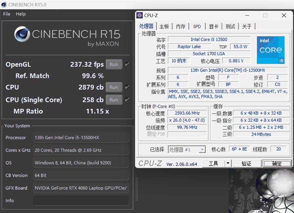Click the empty Info text field
This screenshot has height=213, width=294.
(x=80, y=201)
